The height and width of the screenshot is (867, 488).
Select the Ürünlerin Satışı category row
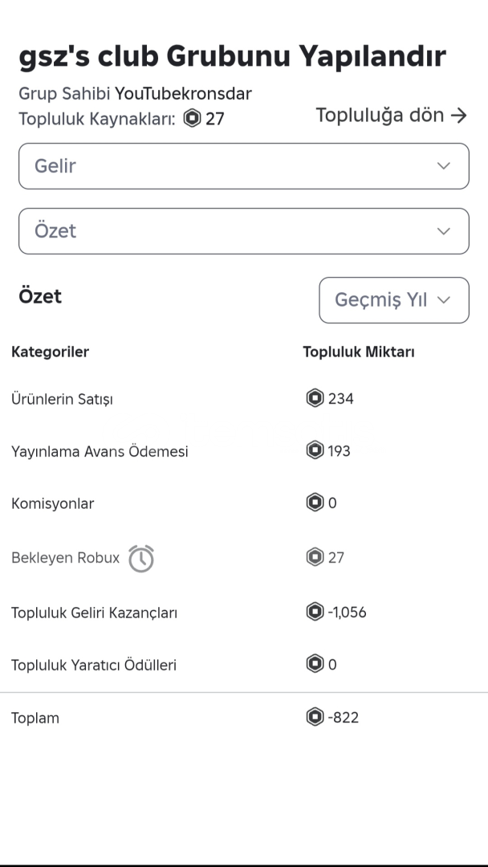62,399
